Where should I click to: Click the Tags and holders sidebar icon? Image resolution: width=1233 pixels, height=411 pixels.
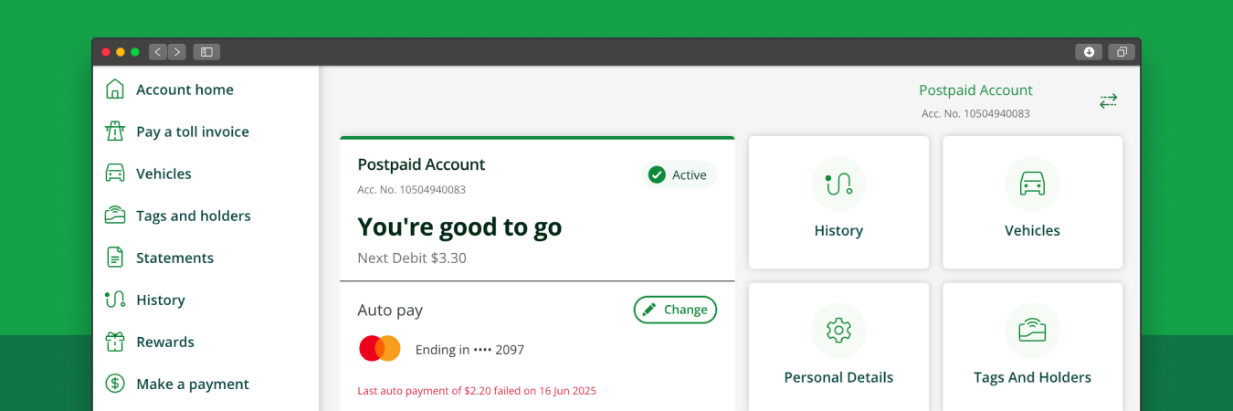pyautogui.click(x=115, y=216)
